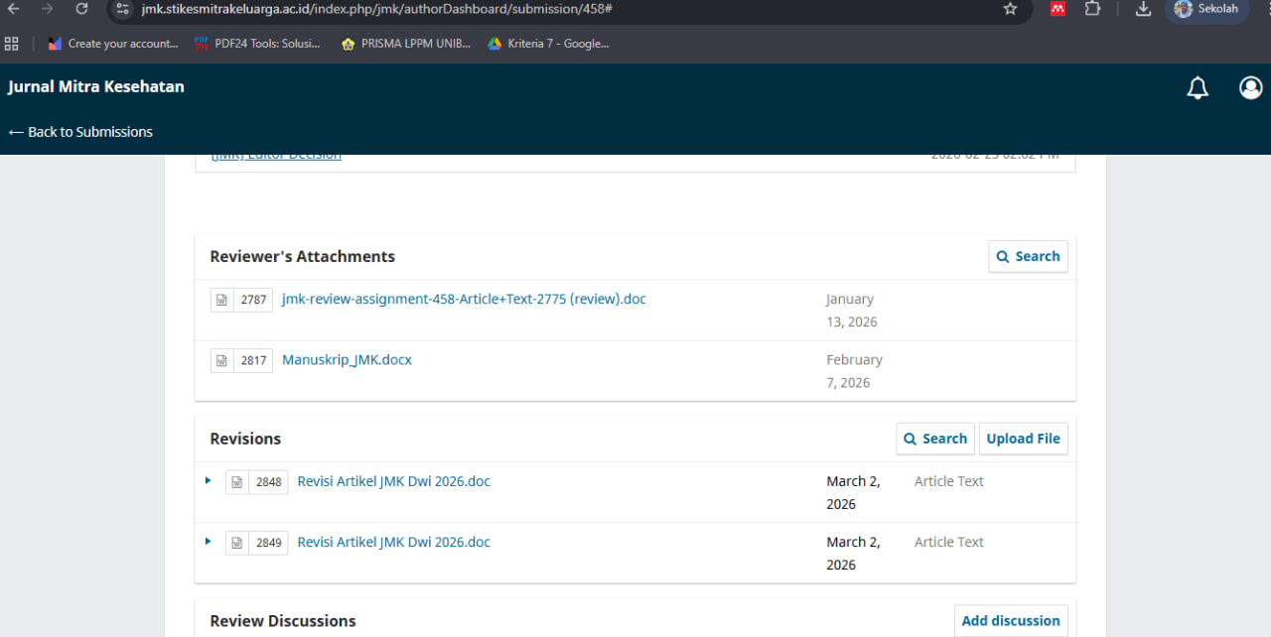The width and height of the screenshot is (1271, 637).
Task: Click the browser address bar URL
Action: [x=377, y=9]
